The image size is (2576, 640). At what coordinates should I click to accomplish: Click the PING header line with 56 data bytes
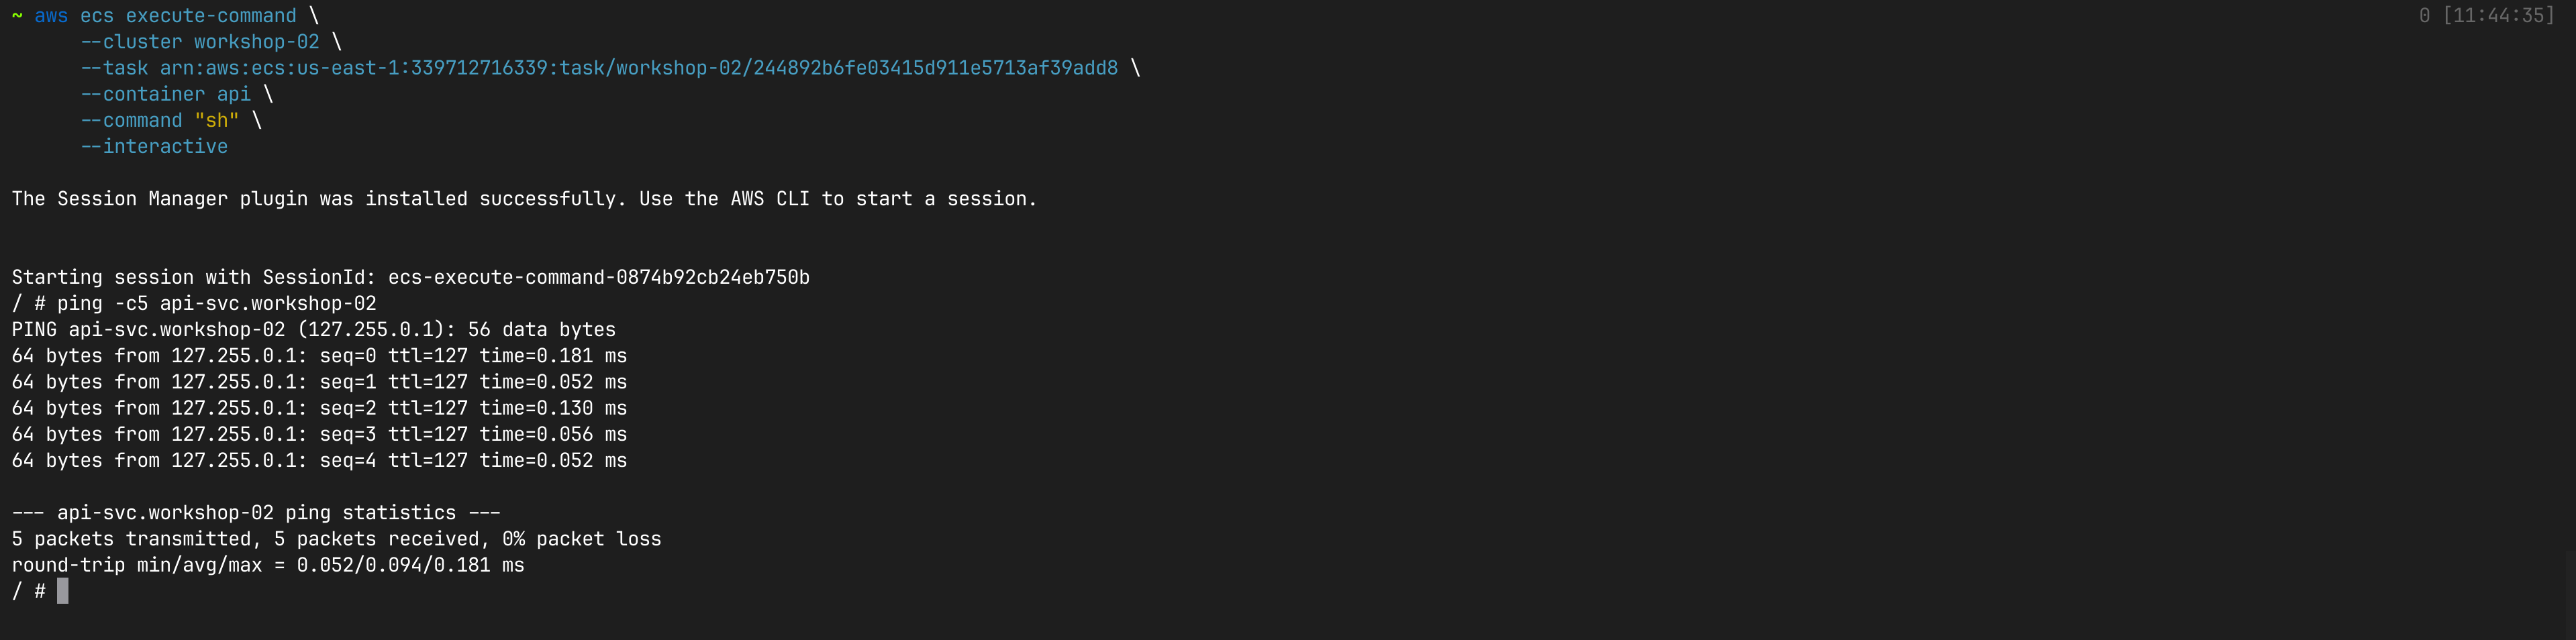click(313, 329)
